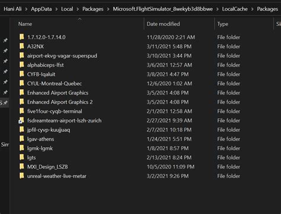Click the MXI_Design_LSZB folder icon
This screenshot has width=281, height=214.
[22, 167]
